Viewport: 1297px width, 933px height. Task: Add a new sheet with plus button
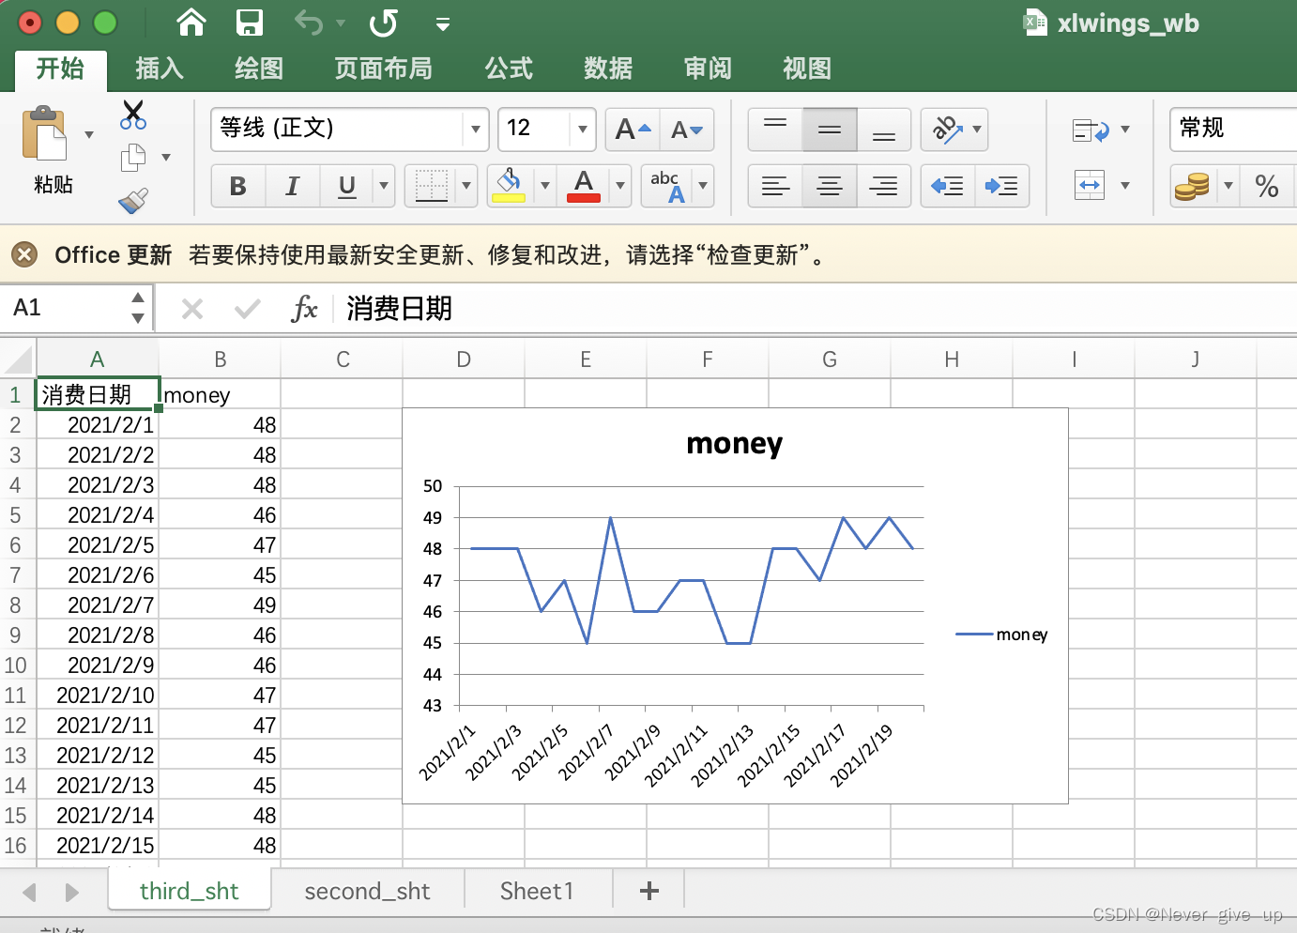(x=648, y=891)
